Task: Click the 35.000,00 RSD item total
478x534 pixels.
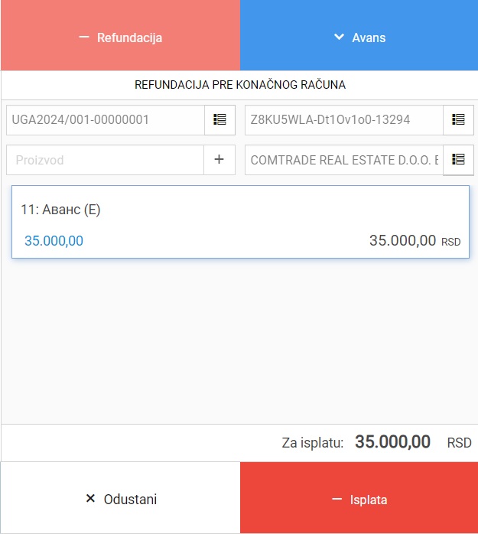Action: (x=415, y=241)
